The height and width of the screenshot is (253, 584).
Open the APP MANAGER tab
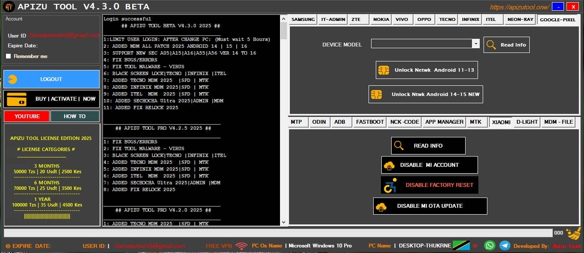[444, 122]
